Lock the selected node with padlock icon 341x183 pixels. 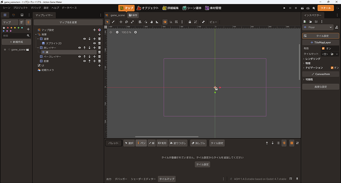pos(190,22)
